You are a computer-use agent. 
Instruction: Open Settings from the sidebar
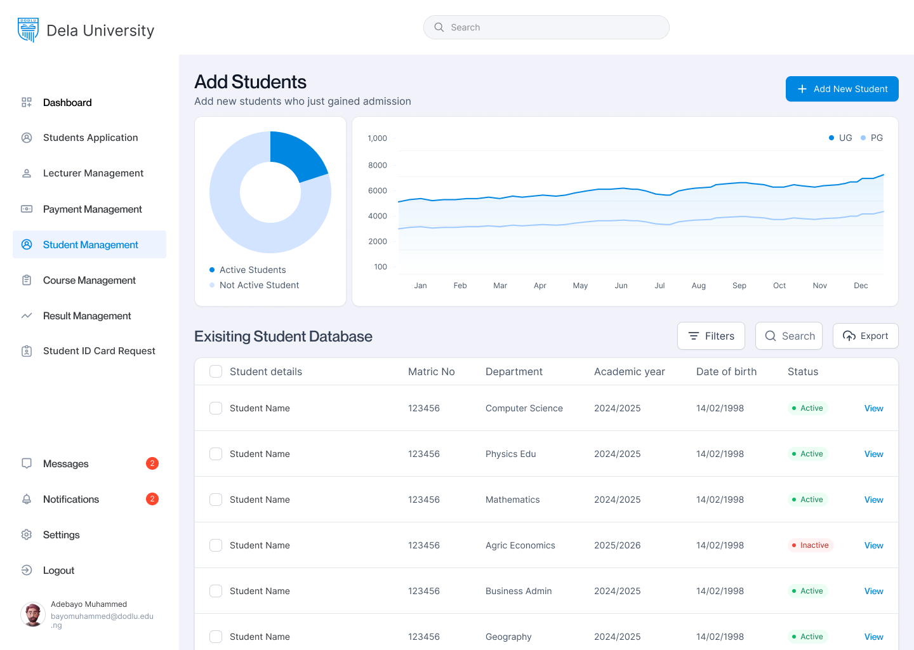tap(61, 534)
